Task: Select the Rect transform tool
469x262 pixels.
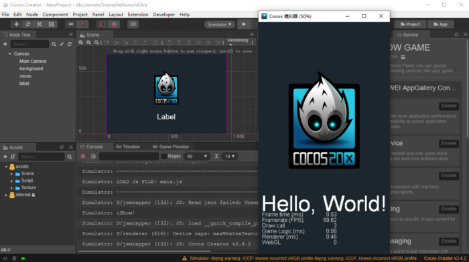Action: tap(51, 24)
